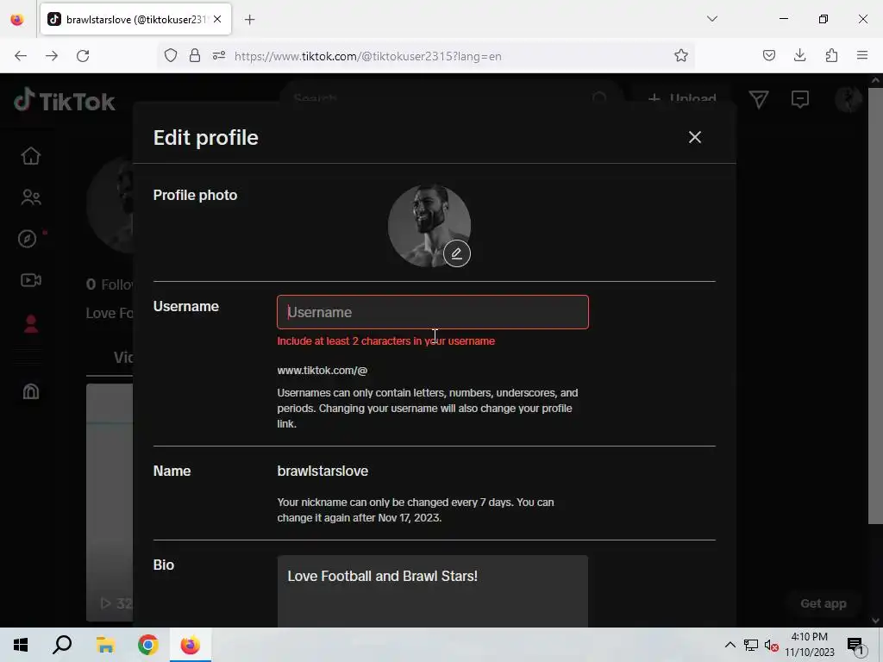This screenshot has width=883, height=662.
Task: Open a new browser tab
Action: point(249,20)
